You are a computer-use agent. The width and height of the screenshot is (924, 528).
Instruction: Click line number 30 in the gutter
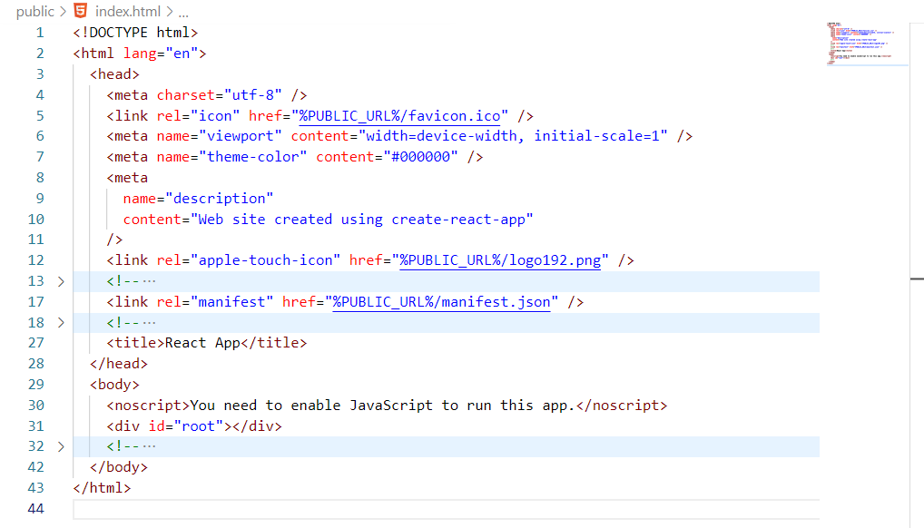pos(35,406)
